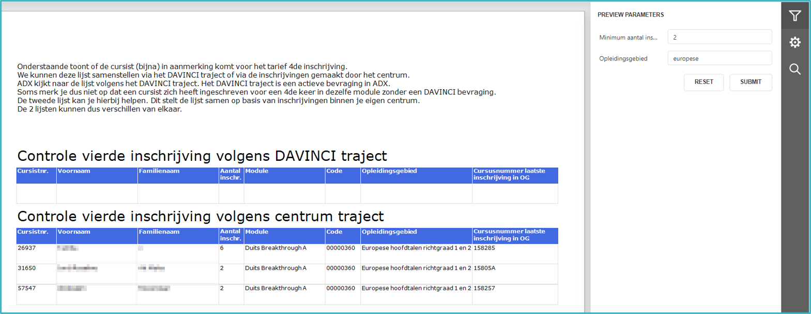Select 'Duits Breakthrough A' in row 26937
The width and height of the screenshot is (811, 314).
coord(276,248)
